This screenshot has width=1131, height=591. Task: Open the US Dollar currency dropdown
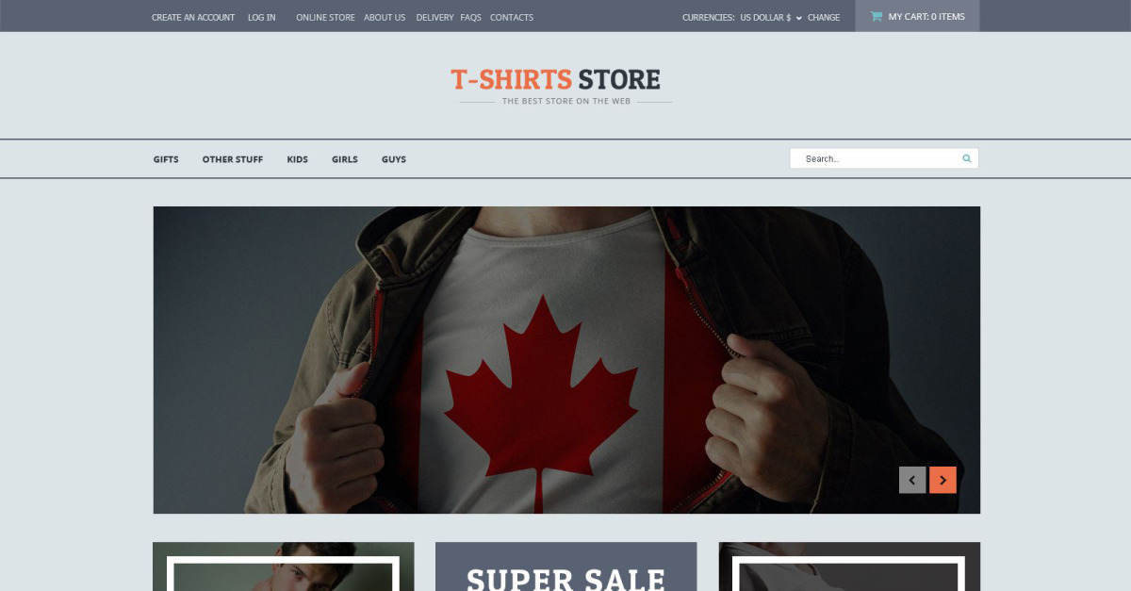click(x=771, y=17)
